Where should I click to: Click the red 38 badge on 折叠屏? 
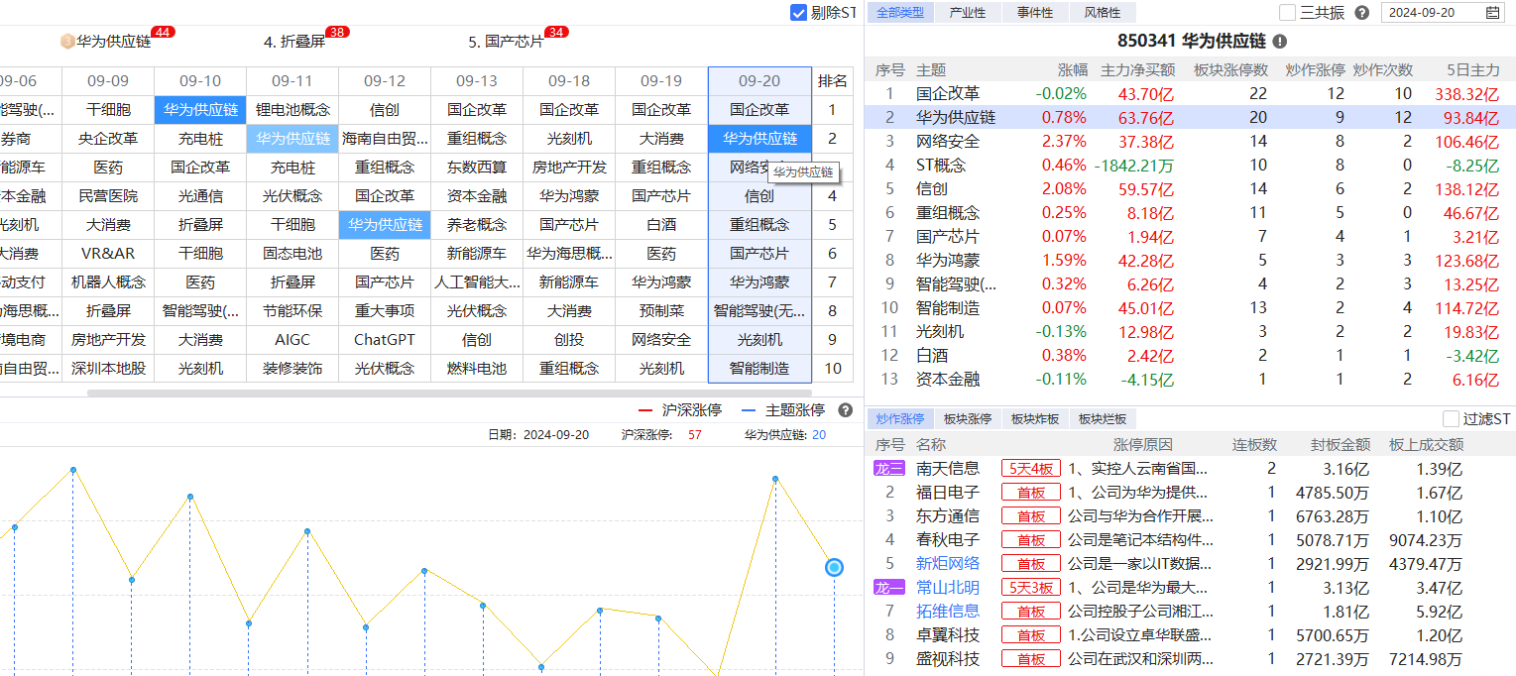click(337, 33)
